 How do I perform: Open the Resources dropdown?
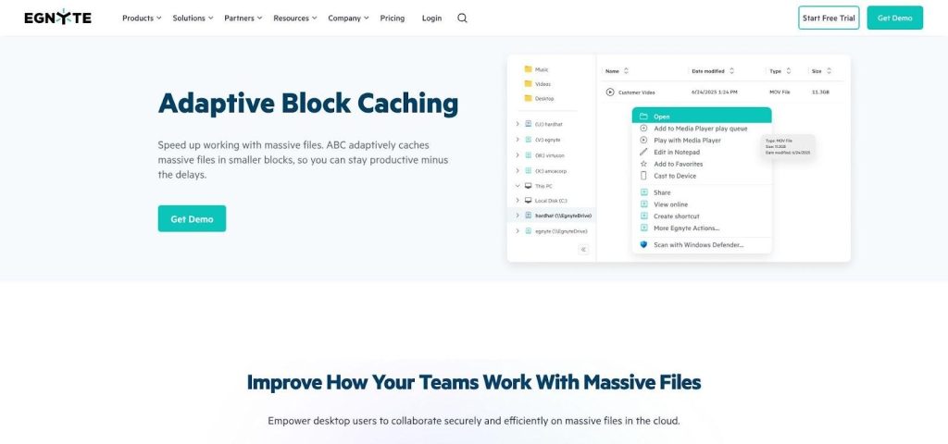295,18
